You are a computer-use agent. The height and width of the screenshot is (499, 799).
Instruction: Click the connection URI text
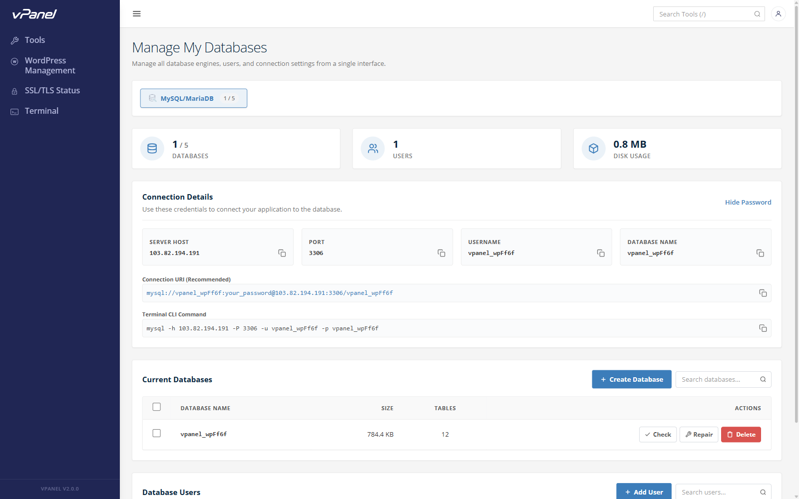tap(270, 293)
